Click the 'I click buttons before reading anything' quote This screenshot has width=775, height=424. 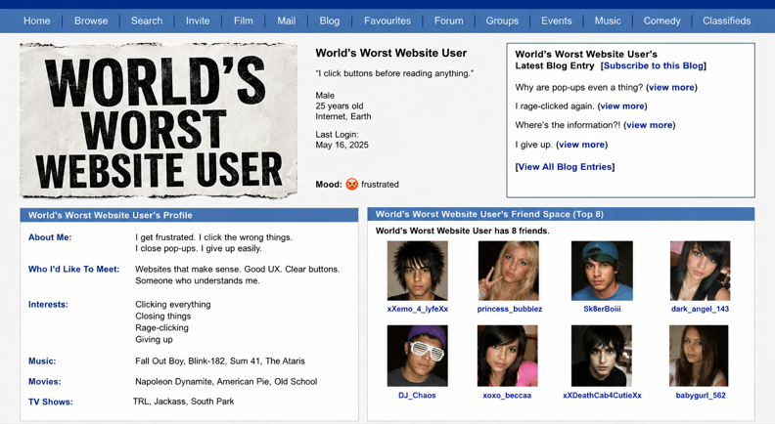pos(394,73)
